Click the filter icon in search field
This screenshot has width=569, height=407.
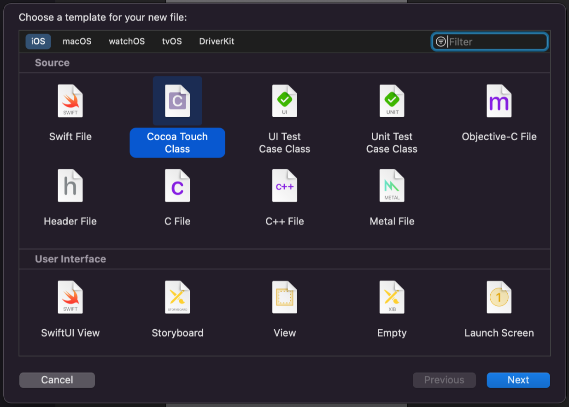coord(441,41)
